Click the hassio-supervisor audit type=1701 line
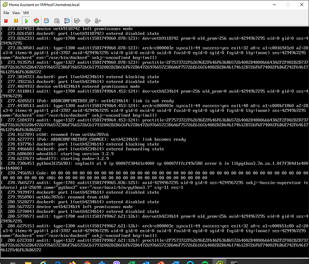309x264 pixels. [x=154, y=185]
